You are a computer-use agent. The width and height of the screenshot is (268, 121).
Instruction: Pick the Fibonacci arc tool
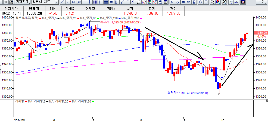(x=73, y=2)
